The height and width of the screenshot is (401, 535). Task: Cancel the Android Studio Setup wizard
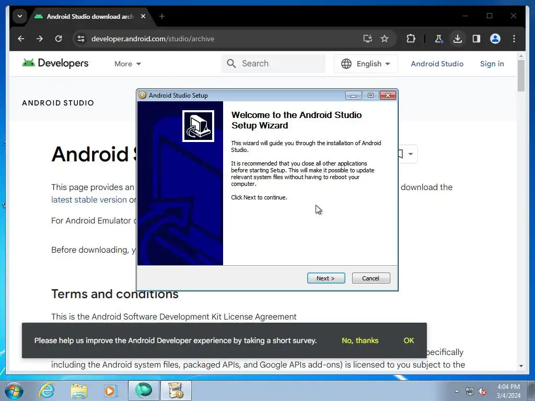click(x=370, y=278)
